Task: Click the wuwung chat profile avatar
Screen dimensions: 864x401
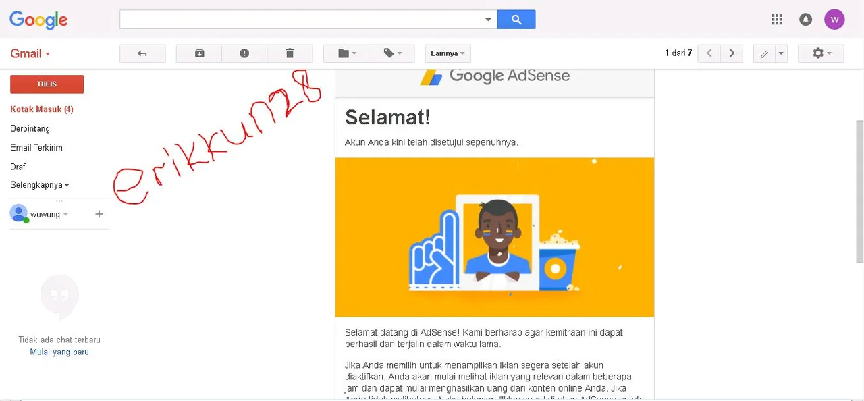Action: [x=19, y=213]
